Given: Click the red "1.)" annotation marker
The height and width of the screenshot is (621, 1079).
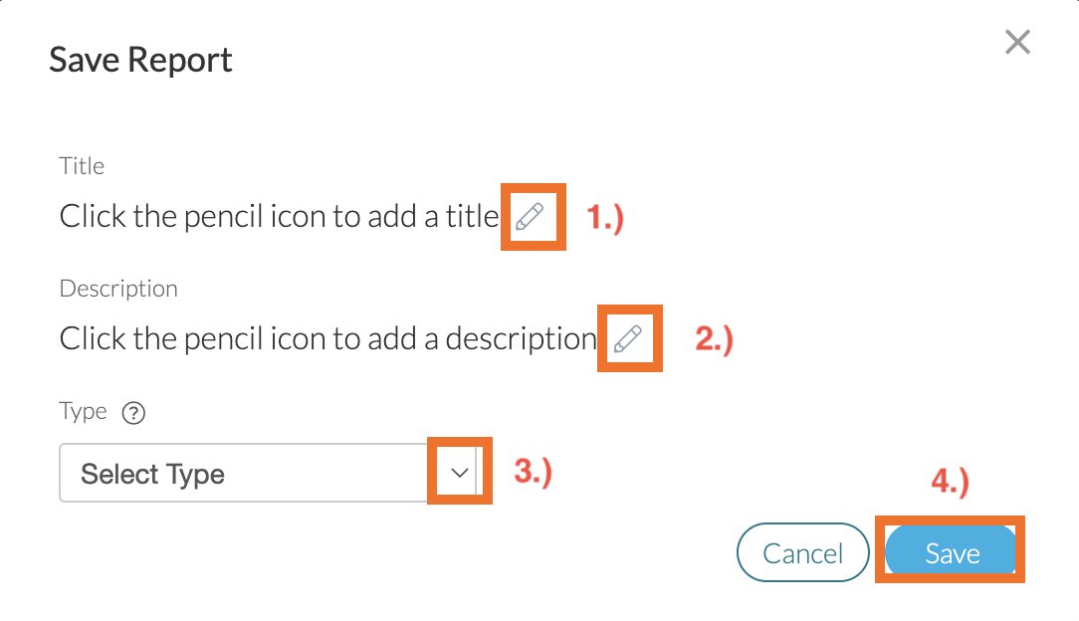Looking at the screenshot, I should coord(605,218).
